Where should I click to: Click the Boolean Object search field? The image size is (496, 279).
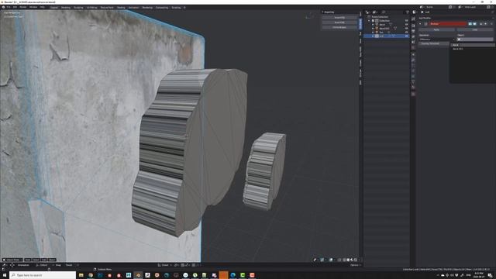[x=475, y=40]
